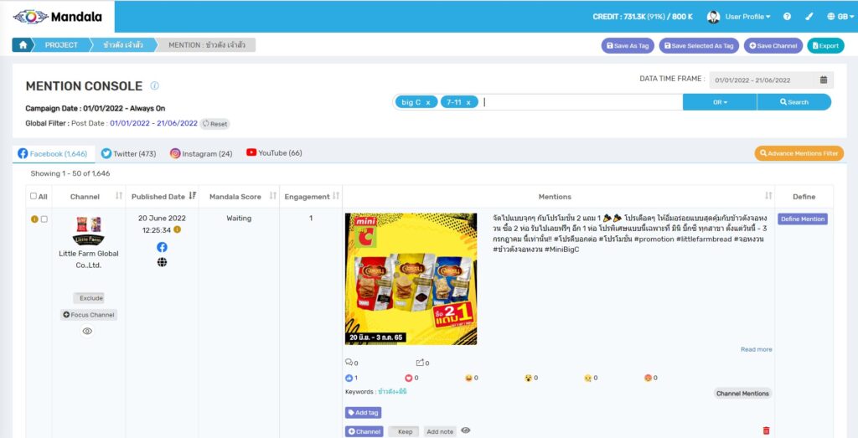Click the Search button
The height and width of the screenshot is (438, 858).
click(794, 102)
